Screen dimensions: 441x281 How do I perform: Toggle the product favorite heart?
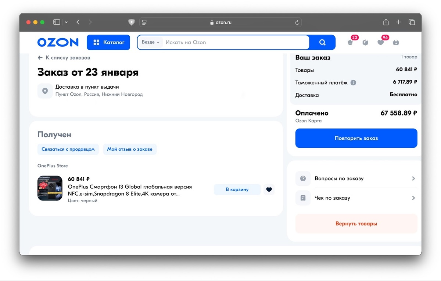269,189
